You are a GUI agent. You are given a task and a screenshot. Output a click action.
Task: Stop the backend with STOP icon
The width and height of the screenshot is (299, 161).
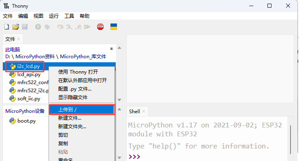(100, 27)
